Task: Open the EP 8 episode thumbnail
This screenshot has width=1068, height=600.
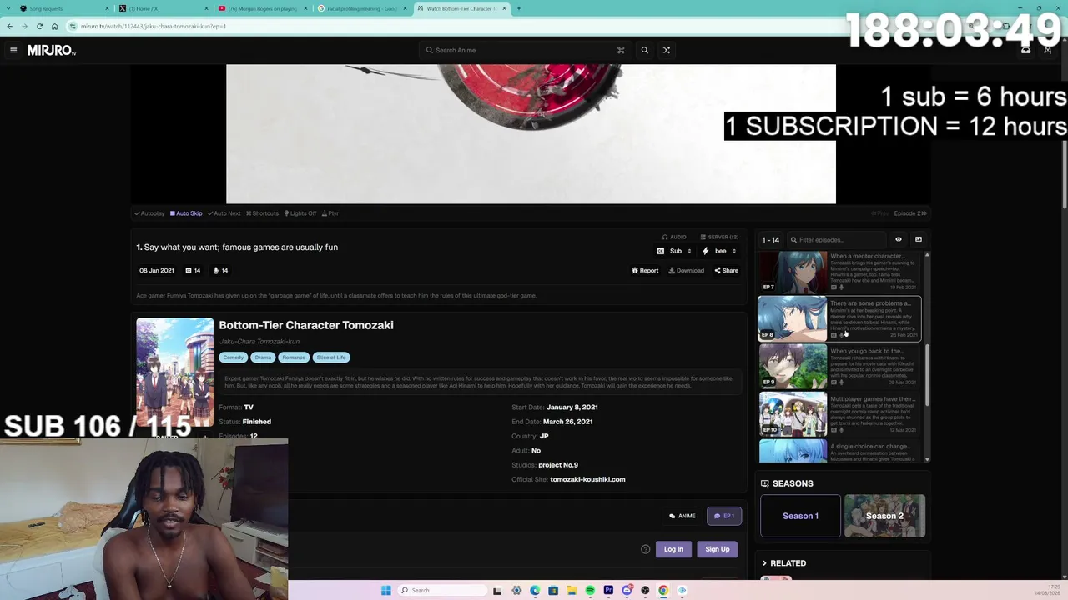Action: (793, 319)
